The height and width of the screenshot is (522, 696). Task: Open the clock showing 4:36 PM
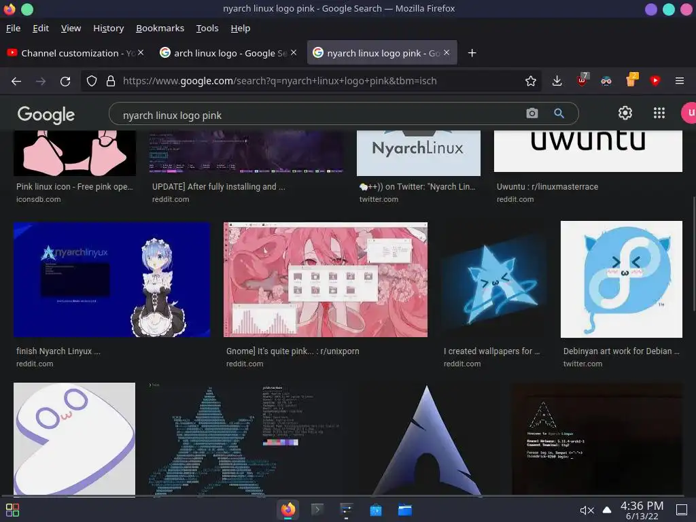pyautogui.click(x=642, y=510)
